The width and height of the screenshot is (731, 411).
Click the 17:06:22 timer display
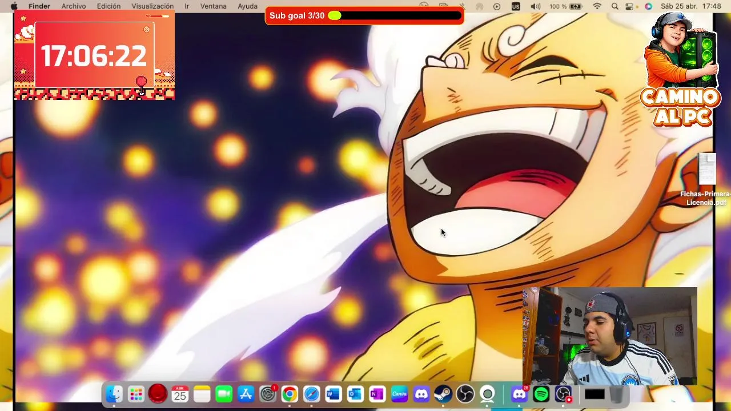point(94,56)
